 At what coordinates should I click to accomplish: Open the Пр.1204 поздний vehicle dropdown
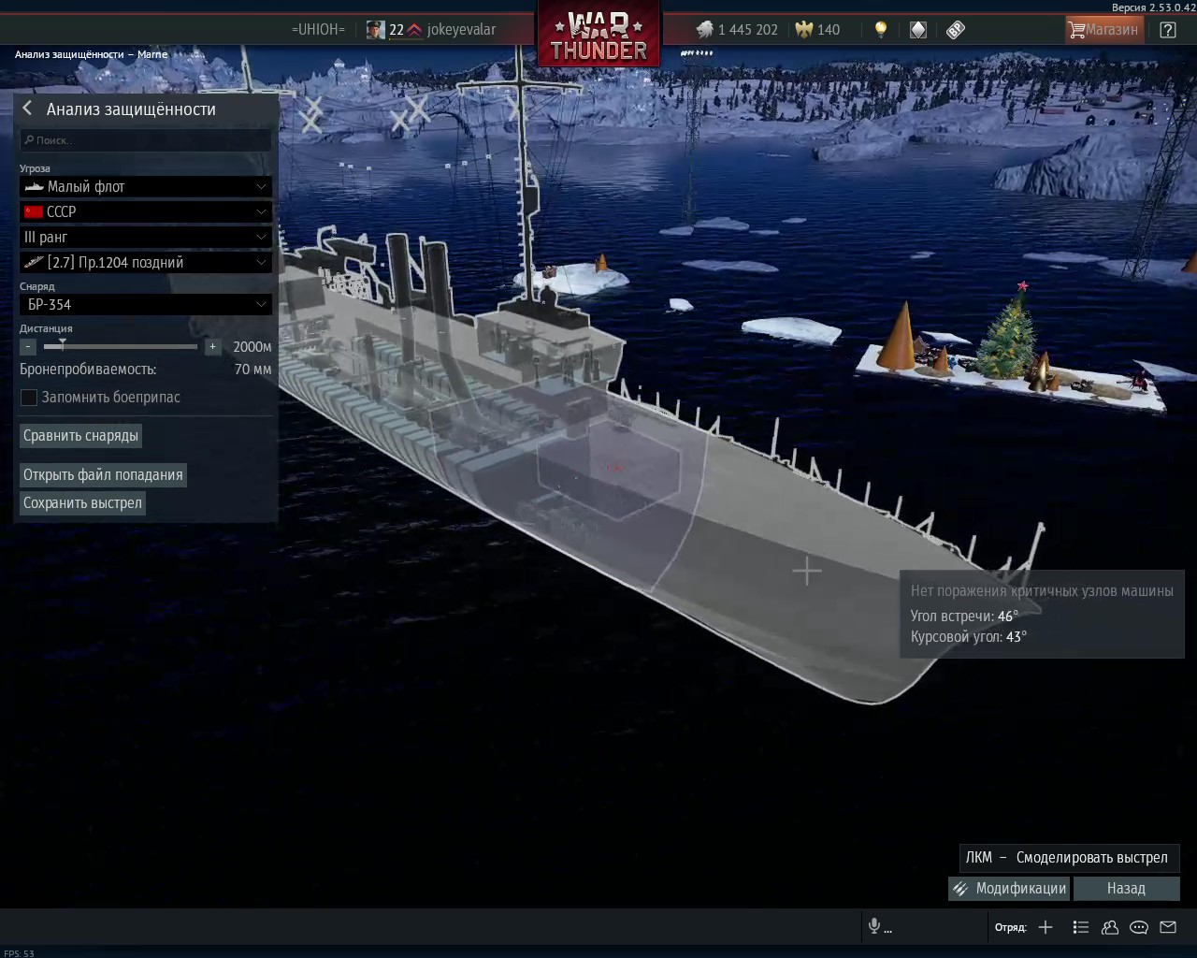(x=146, y=263)
